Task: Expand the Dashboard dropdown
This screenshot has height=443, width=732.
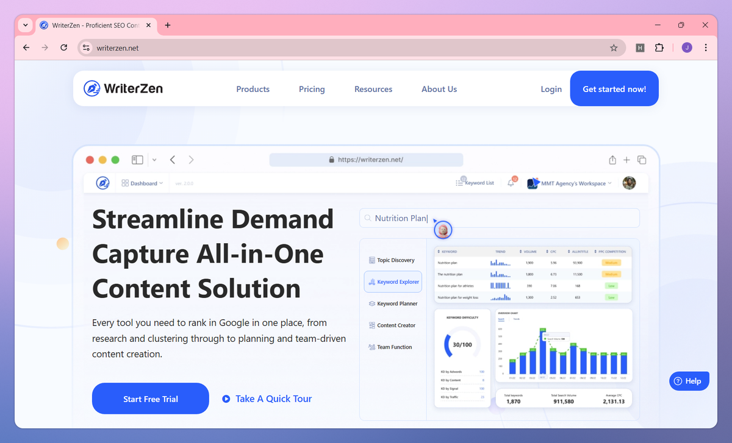Action: (142, 183)
